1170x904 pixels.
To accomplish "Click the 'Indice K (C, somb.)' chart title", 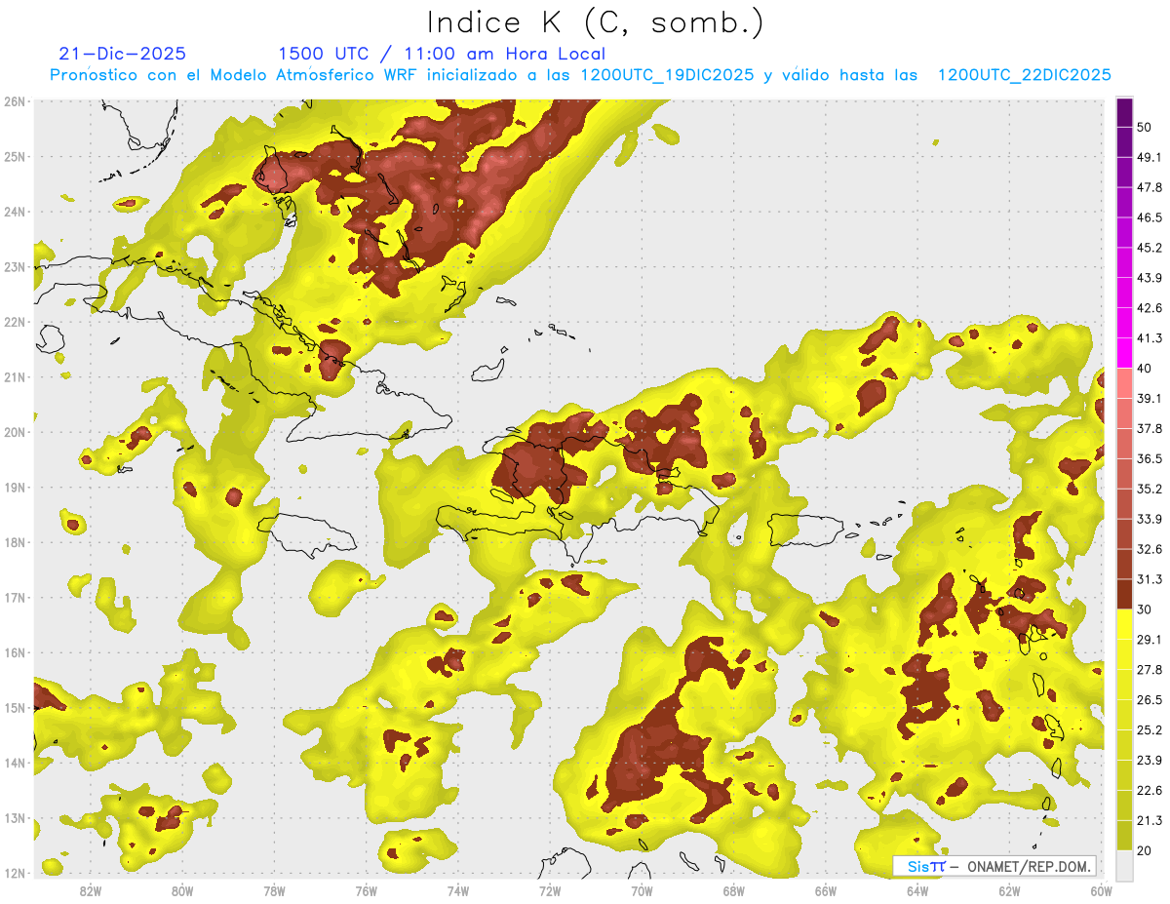I will (596, 22).
